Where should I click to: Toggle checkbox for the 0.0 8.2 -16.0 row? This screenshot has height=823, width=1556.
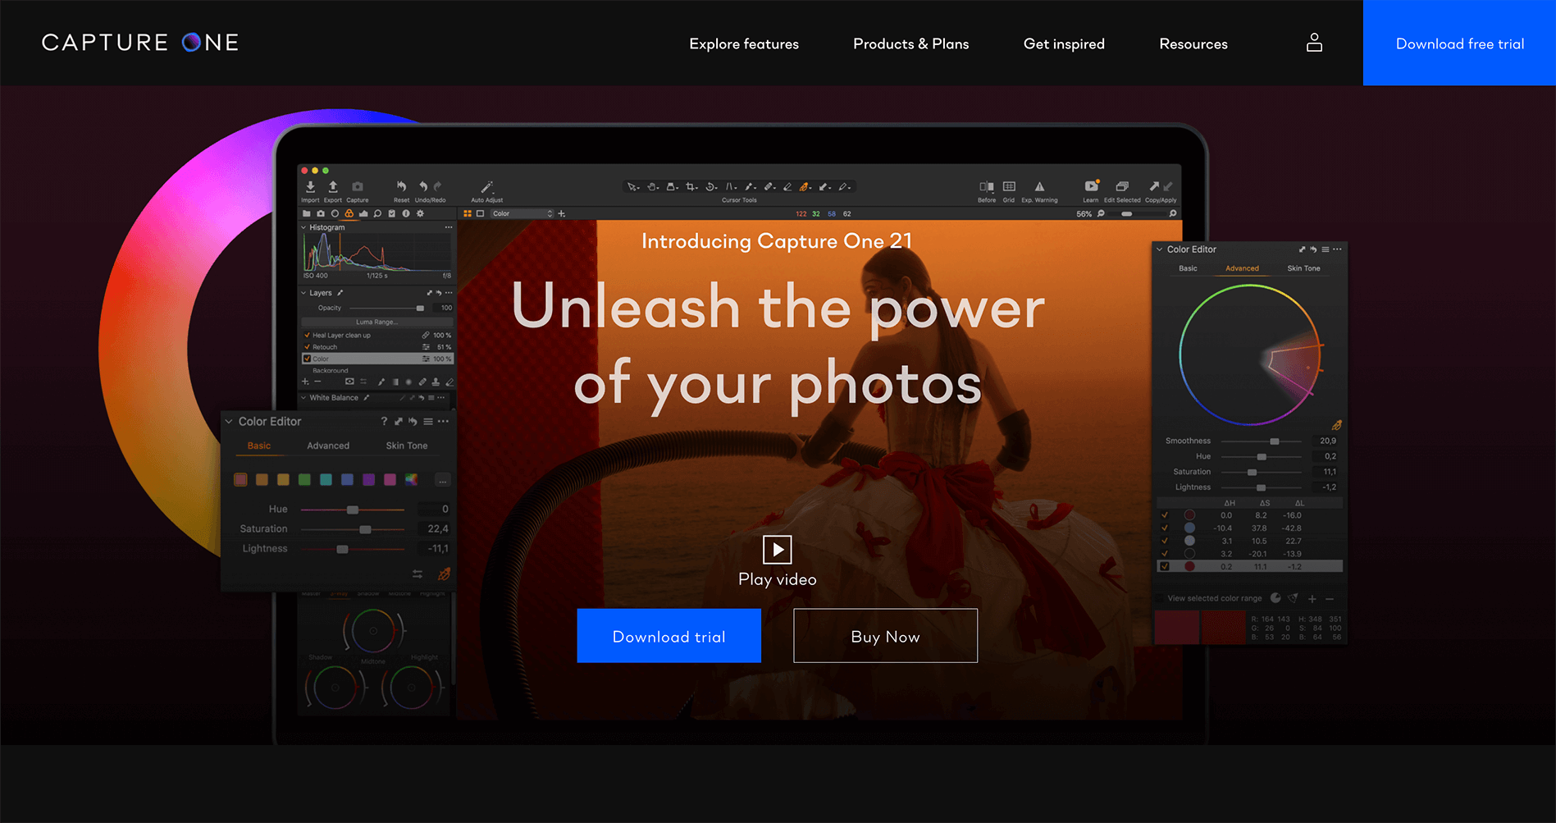[x=1165, y=515]
